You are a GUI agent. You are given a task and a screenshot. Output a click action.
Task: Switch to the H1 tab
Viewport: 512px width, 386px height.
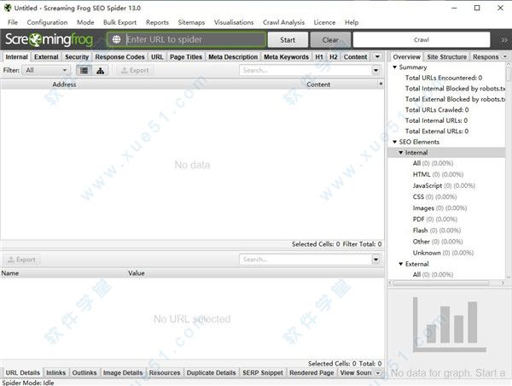(319, 57)
